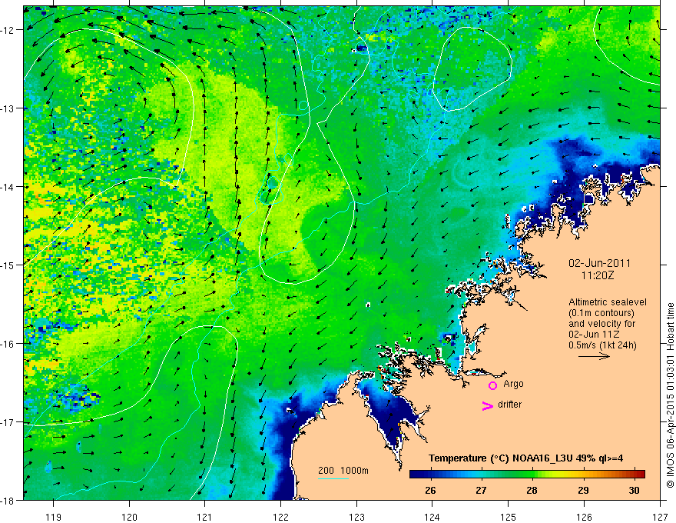Click the '(0.1m contours)' text

[601, 313]
